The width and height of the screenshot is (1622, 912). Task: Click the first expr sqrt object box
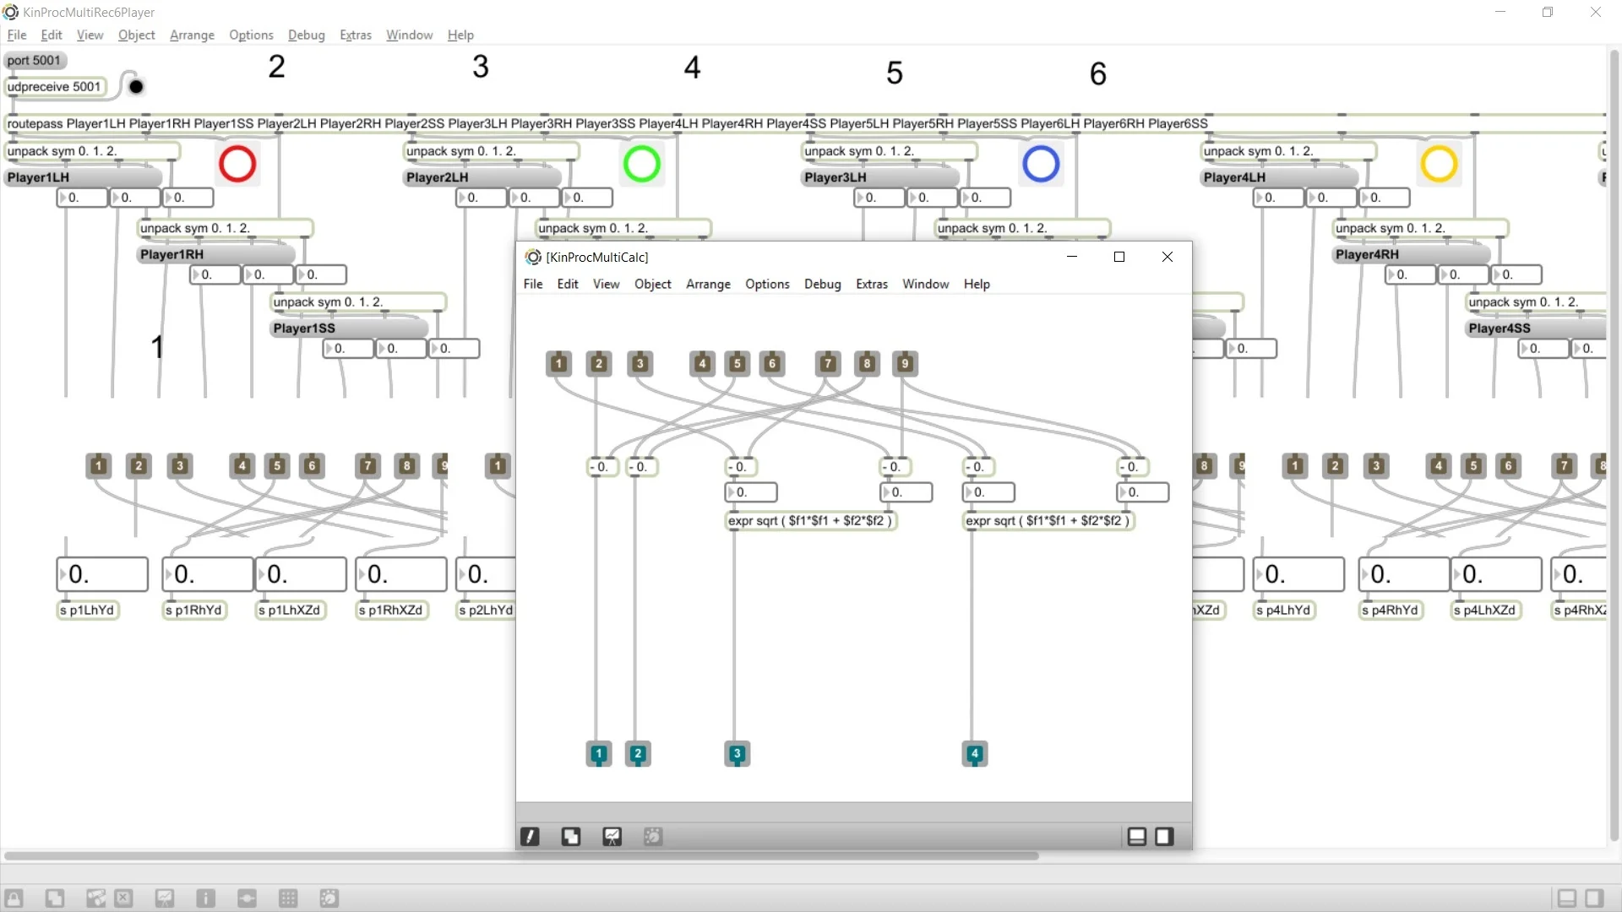pyautogui.click(x=809, y=520)
